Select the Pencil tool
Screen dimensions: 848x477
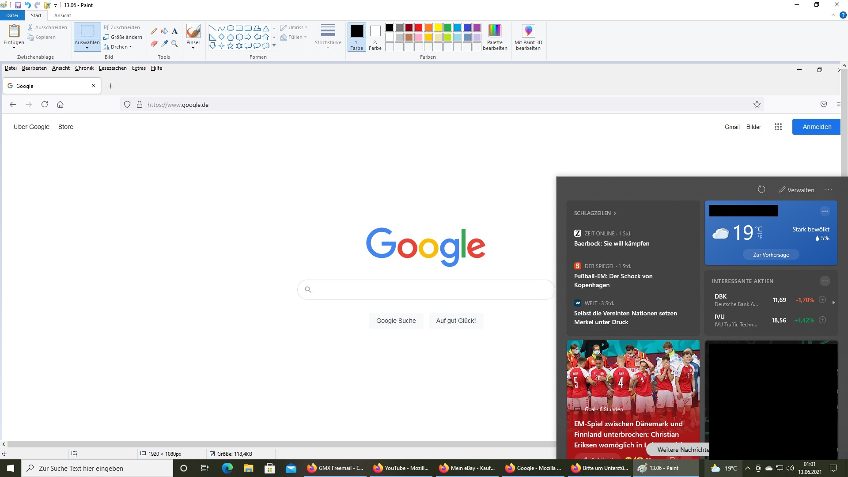click(x=154, y=31)
